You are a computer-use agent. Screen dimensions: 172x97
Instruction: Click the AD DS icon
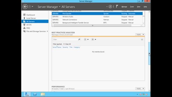pos(24,25)
